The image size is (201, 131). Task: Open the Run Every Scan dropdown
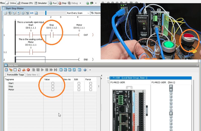point(77,13)
